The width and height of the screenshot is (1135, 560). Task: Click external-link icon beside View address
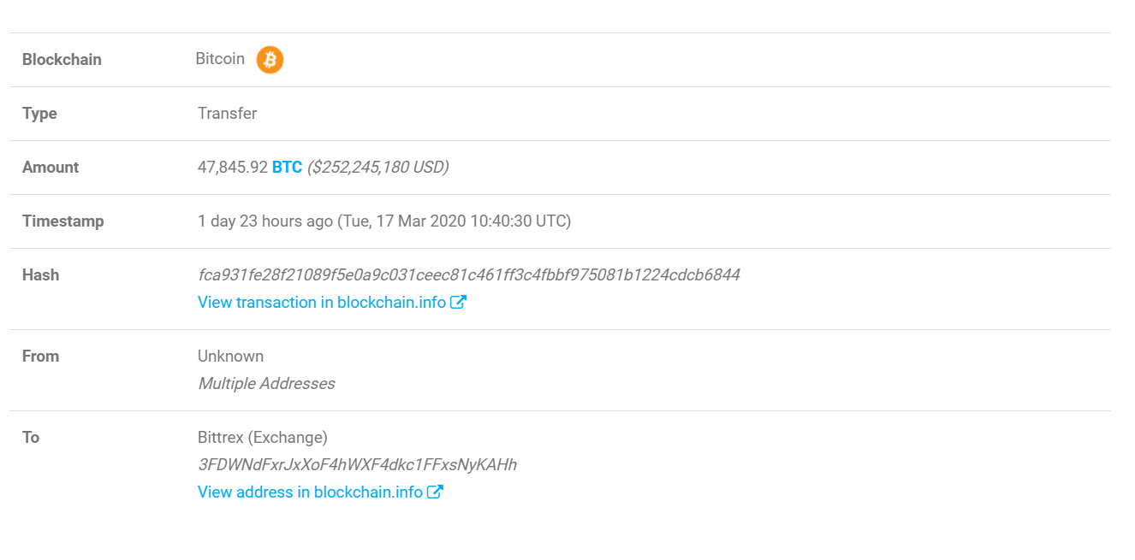tap(436, 492)
